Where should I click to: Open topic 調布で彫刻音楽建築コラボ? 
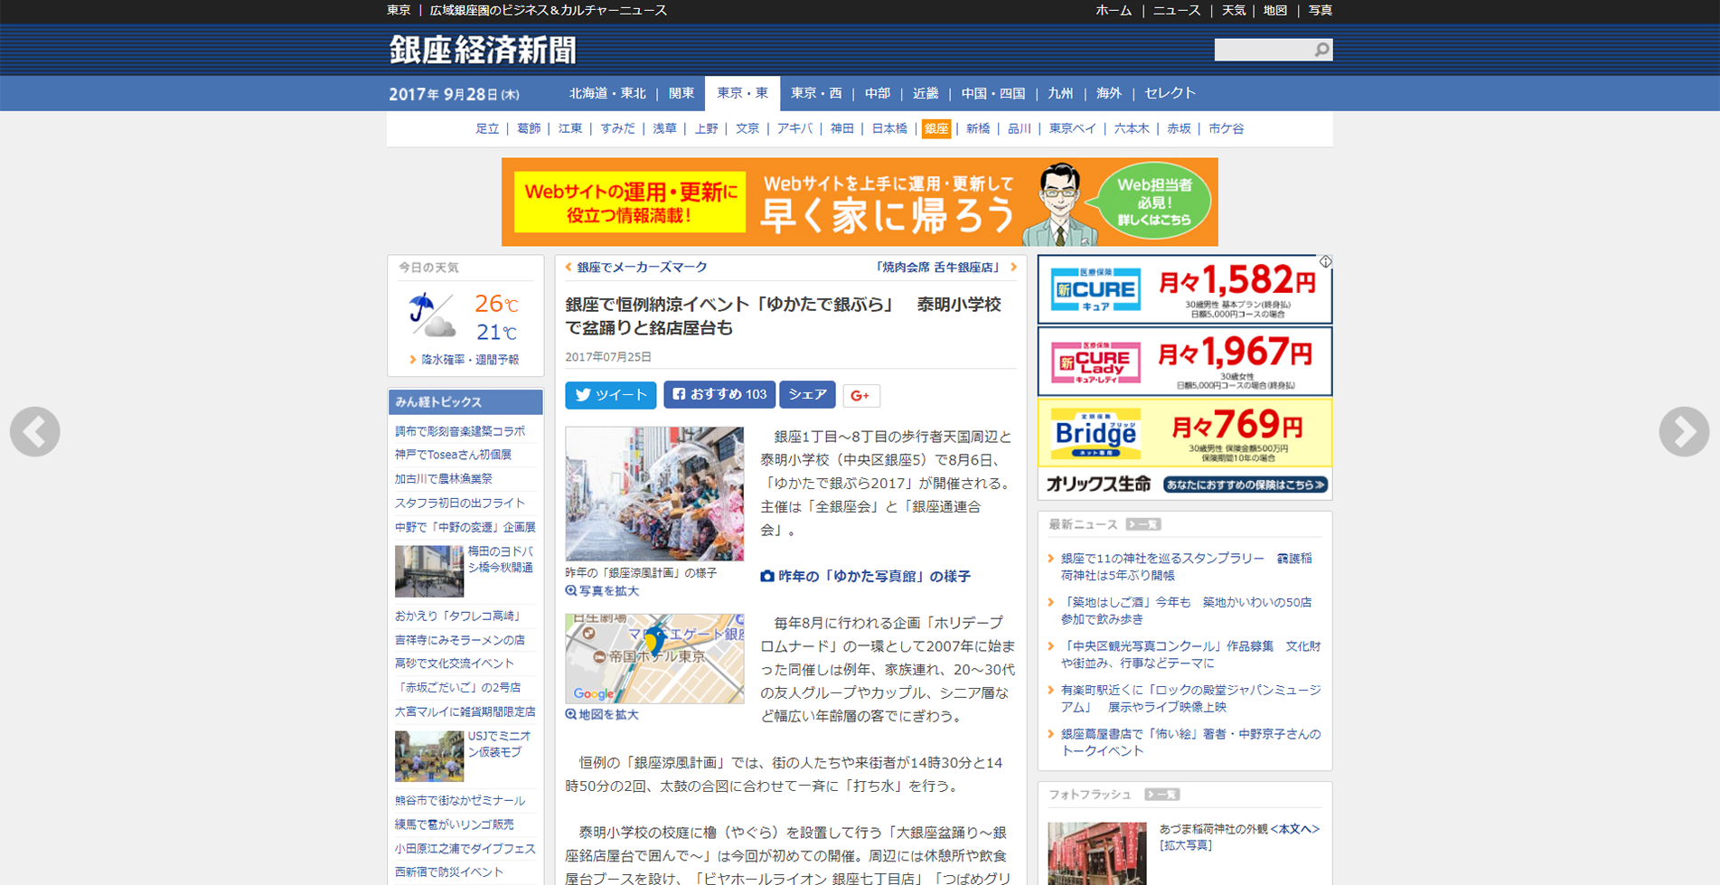pos(459,431)
